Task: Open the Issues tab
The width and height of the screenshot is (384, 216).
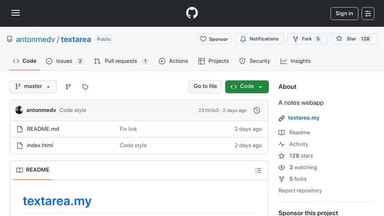Action: [x=65, y=61]
